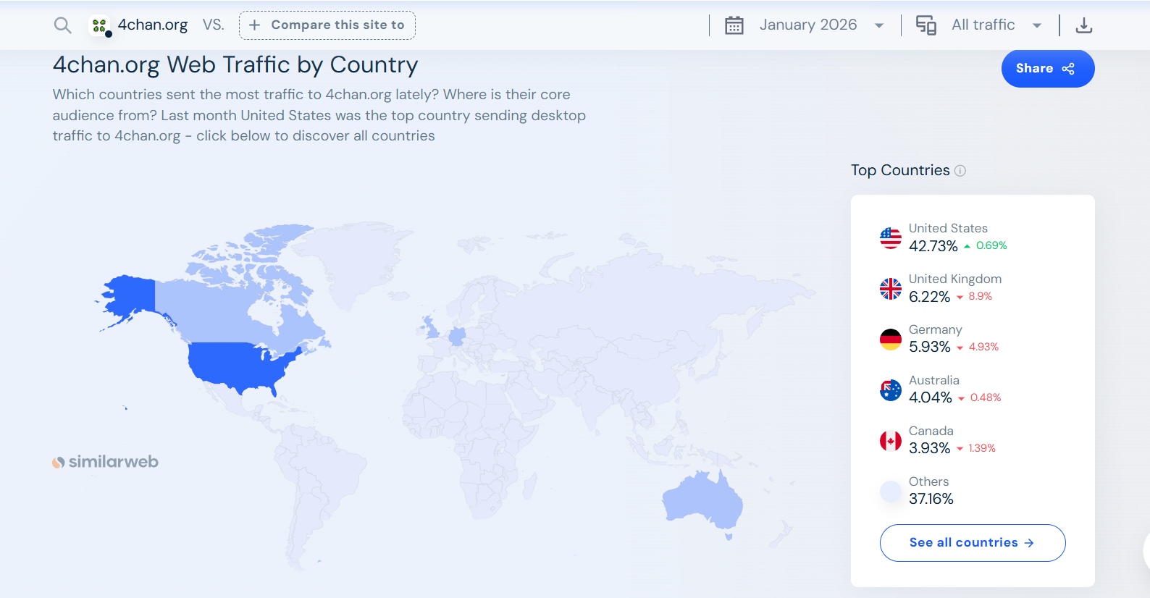
Task: Expand the date dropdown arrow
Action: 879,26
